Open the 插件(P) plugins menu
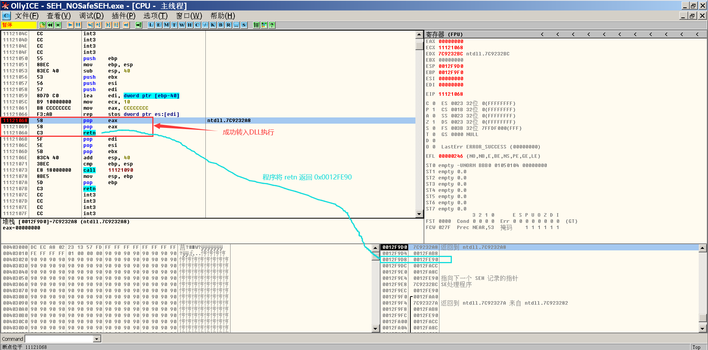 (x=123, y=16)
